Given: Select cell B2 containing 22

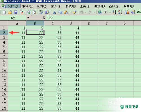Looking at the screenshot, I should click(35, 33).
